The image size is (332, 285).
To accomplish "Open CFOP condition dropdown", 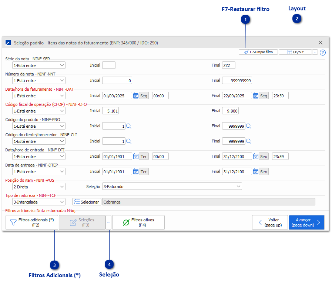I will pyautogui.click(x=39, y=111).
